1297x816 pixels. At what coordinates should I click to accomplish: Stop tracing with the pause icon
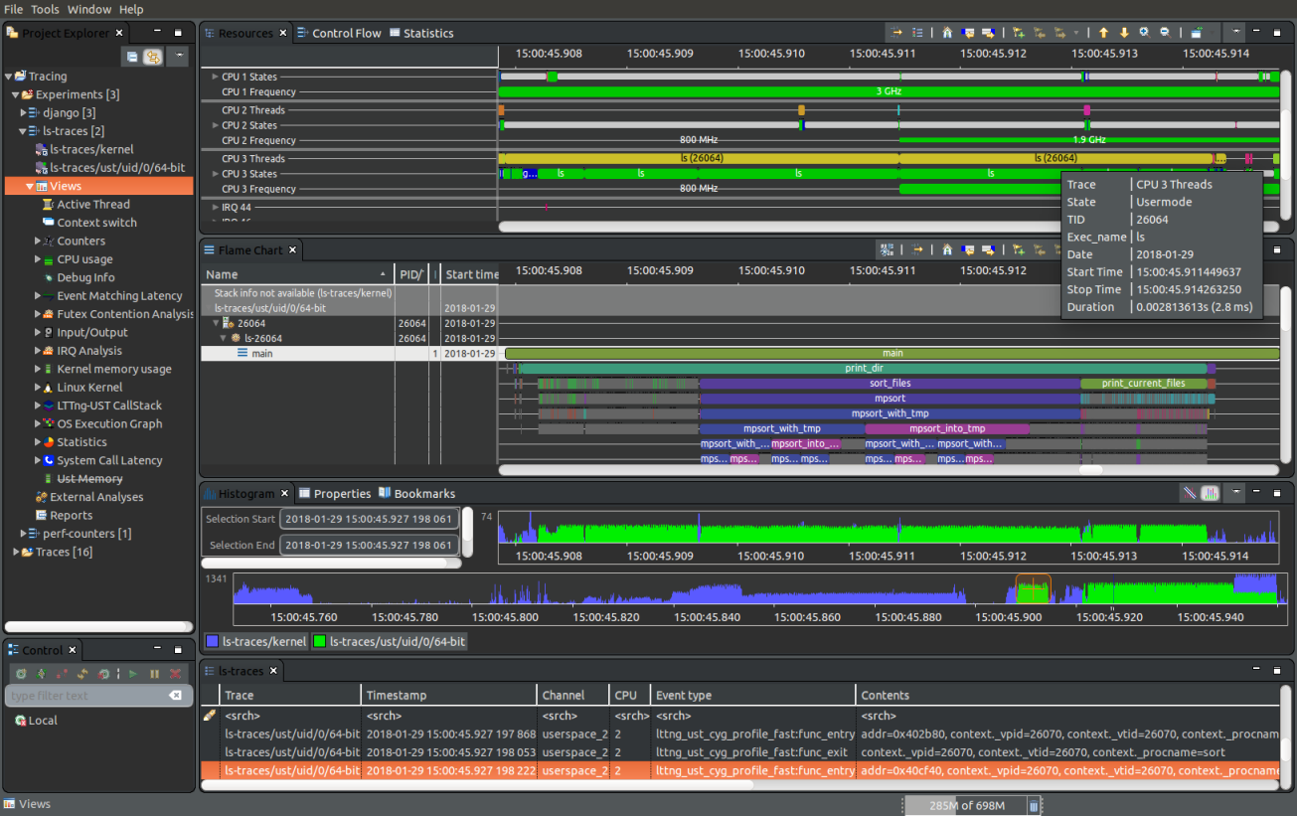tap(154, 674)
